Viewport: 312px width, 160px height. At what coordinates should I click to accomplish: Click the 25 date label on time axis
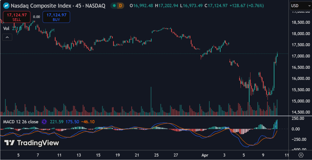(157, 155)
